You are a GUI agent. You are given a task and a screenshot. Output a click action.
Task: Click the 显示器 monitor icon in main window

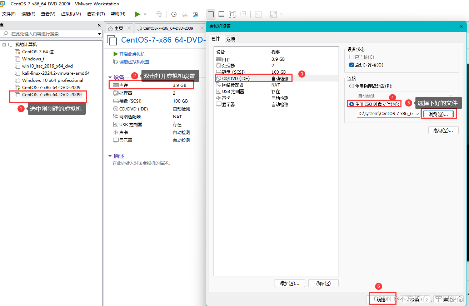115,140
